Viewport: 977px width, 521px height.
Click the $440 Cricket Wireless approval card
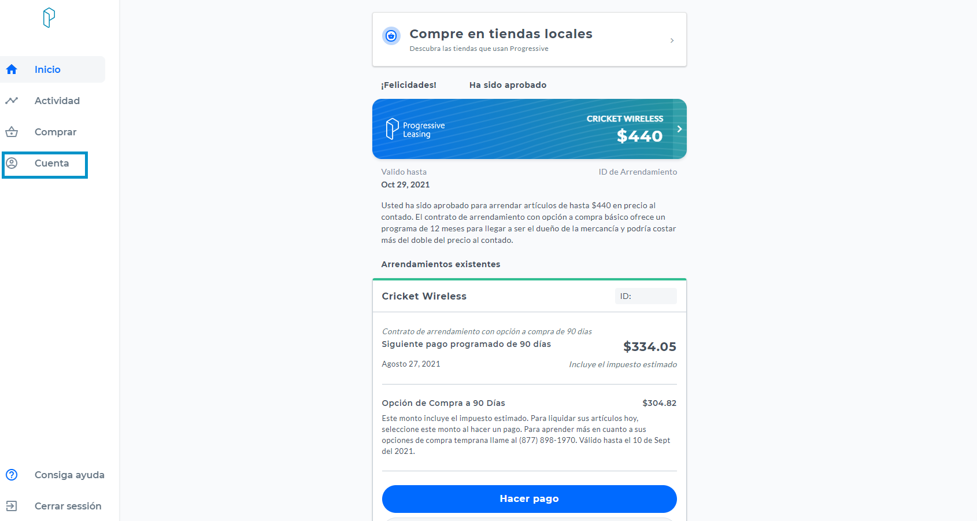[x=529, y=129]
